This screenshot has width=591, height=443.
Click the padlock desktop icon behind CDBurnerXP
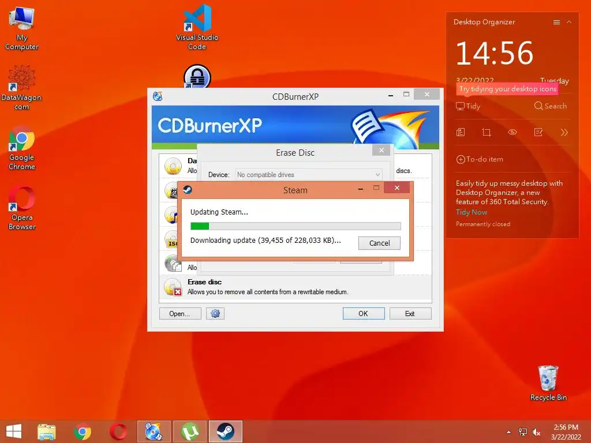pos(197,77)
